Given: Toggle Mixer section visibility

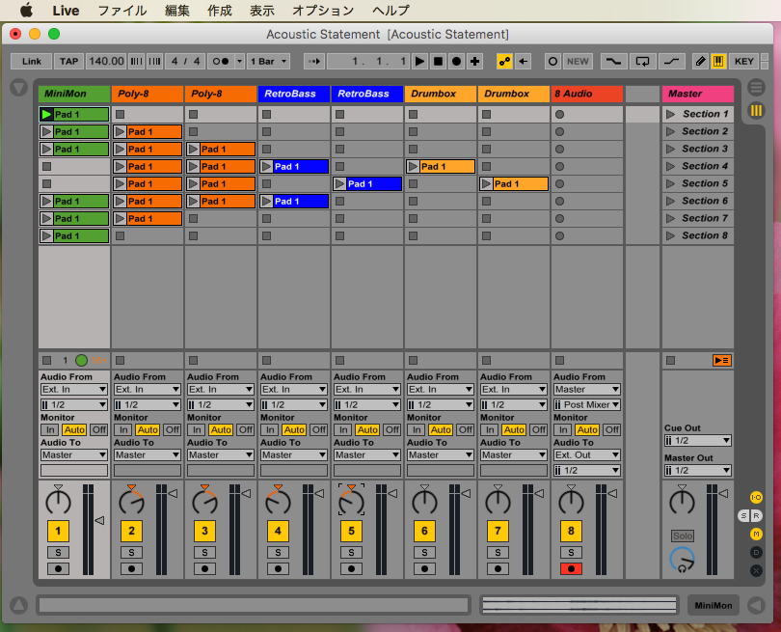Looking at the screenshot, I should tap(756, 535).
